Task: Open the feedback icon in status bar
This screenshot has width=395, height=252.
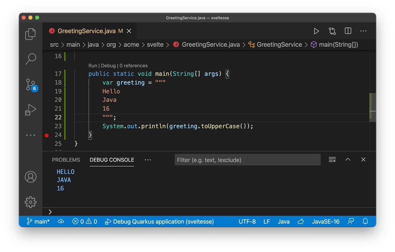Action: (x=351, y=221)
